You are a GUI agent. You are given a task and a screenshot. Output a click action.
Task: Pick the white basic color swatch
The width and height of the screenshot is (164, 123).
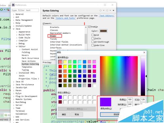point(94,85)
